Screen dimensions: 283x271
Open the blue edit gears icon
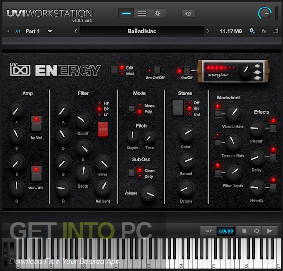point(252,31)
